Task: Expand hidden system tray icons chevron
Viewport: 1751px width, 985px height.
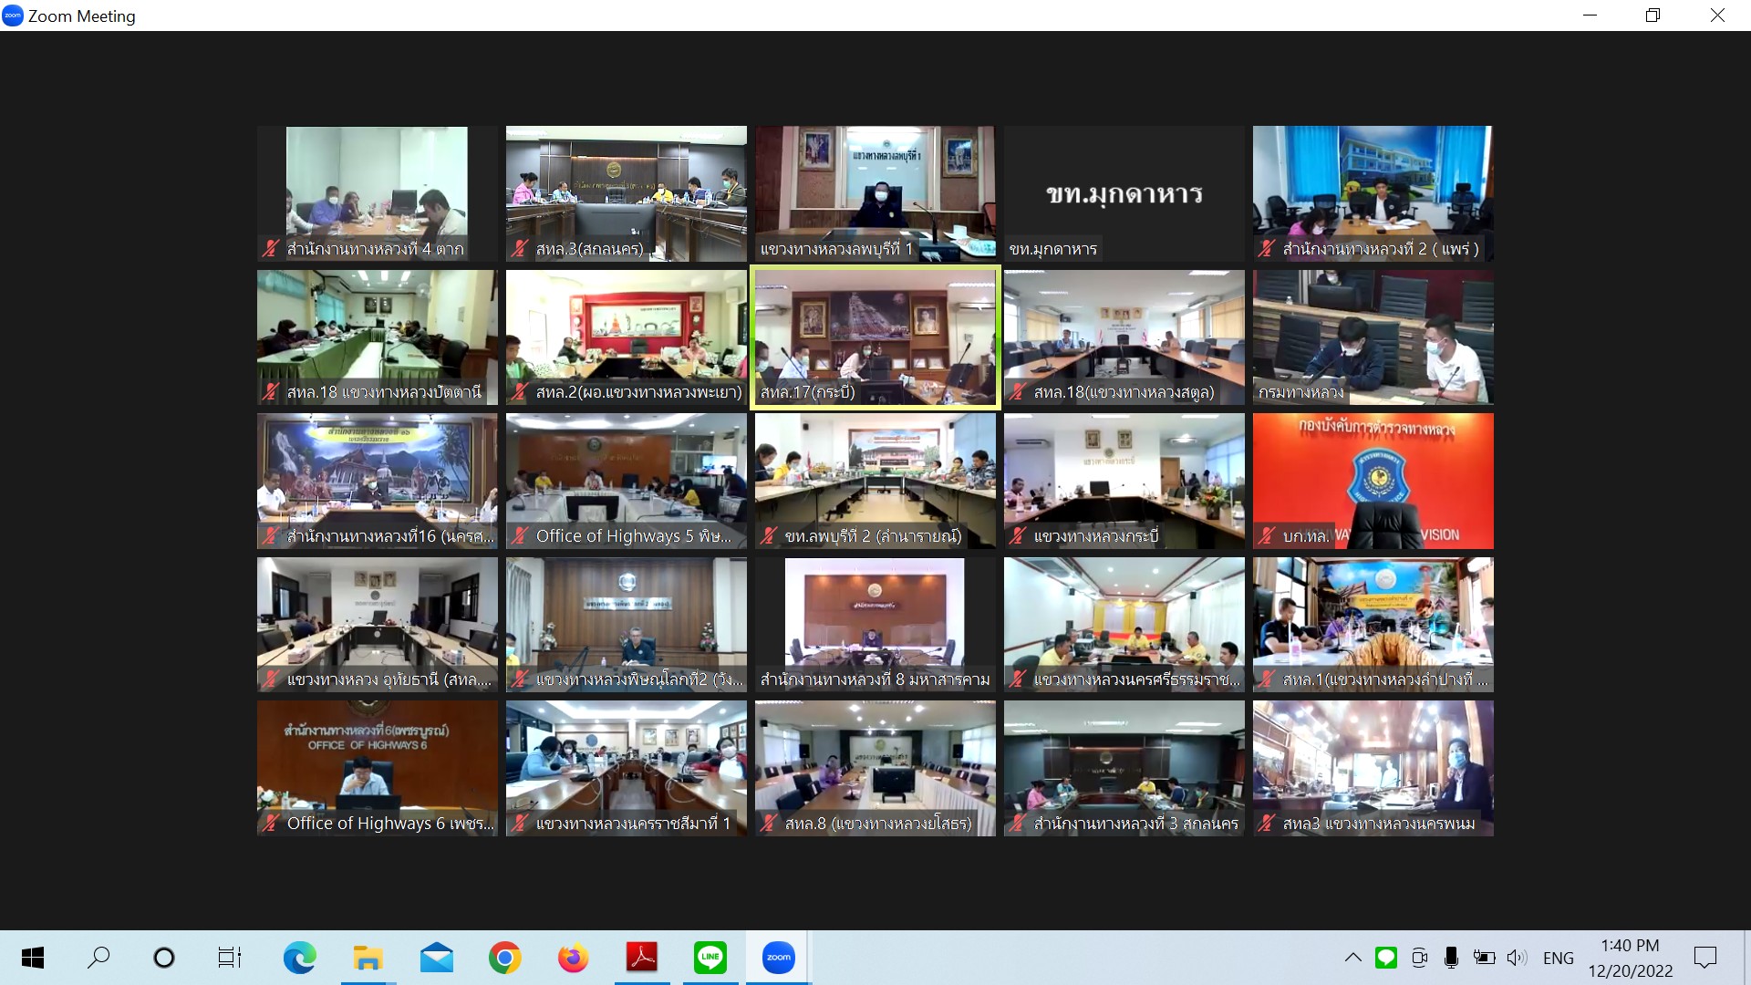Action: pyautogui.click(x=1352, y=958)
